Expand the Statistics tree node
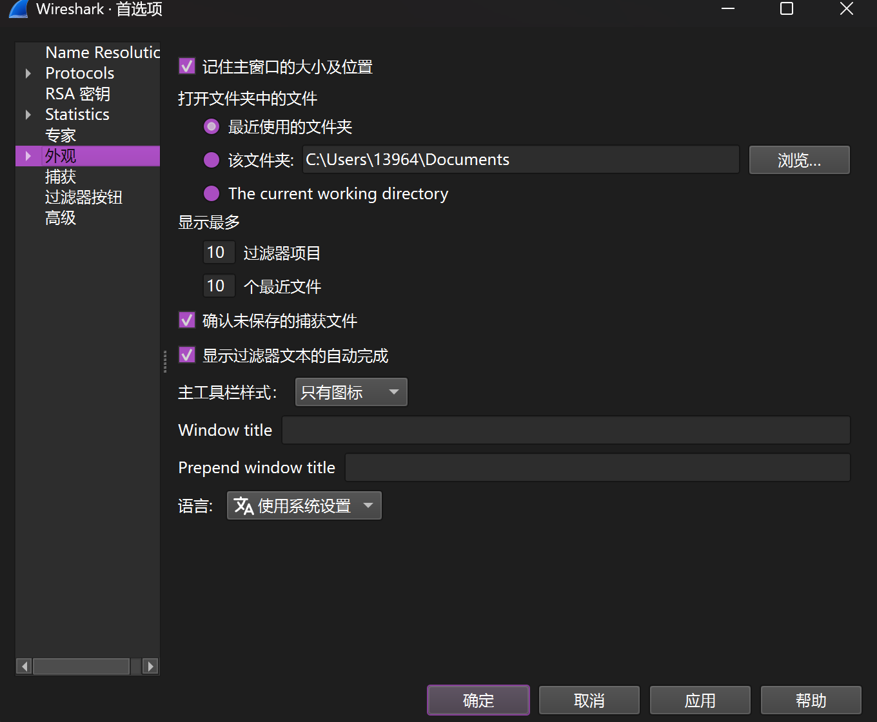Viewport: 877px width, 722px height. pyautogui.click(x=28, y=115)
